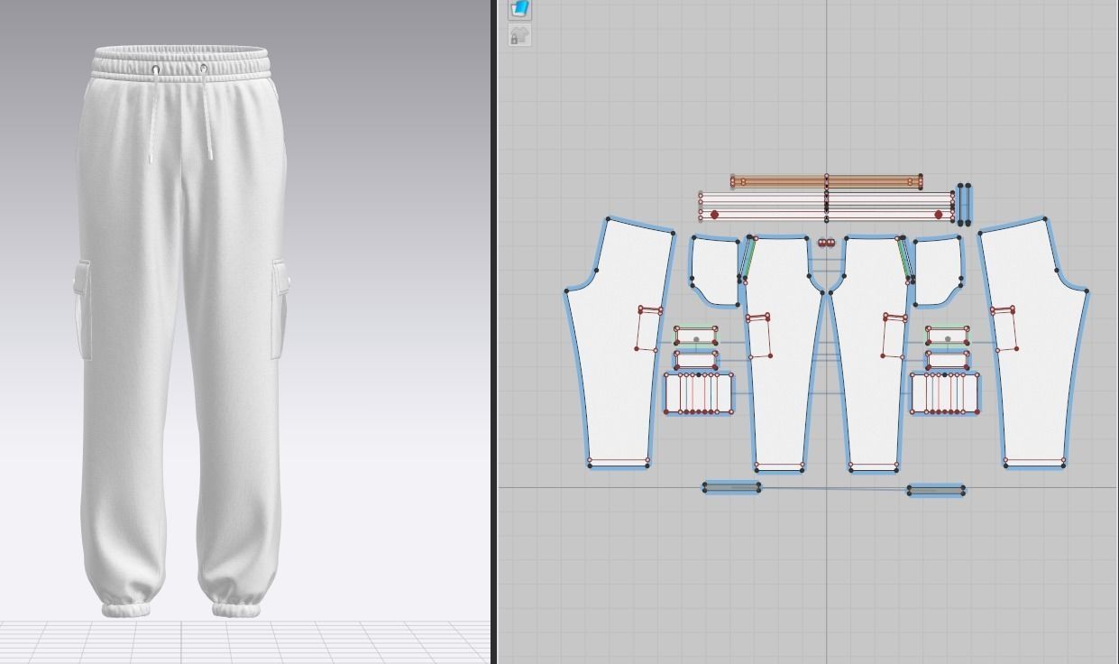1119x664 pixels.
Task: Select the right elastic ankle cuff in 3D view
Action: pyautogui.click(x=236, y=610)
